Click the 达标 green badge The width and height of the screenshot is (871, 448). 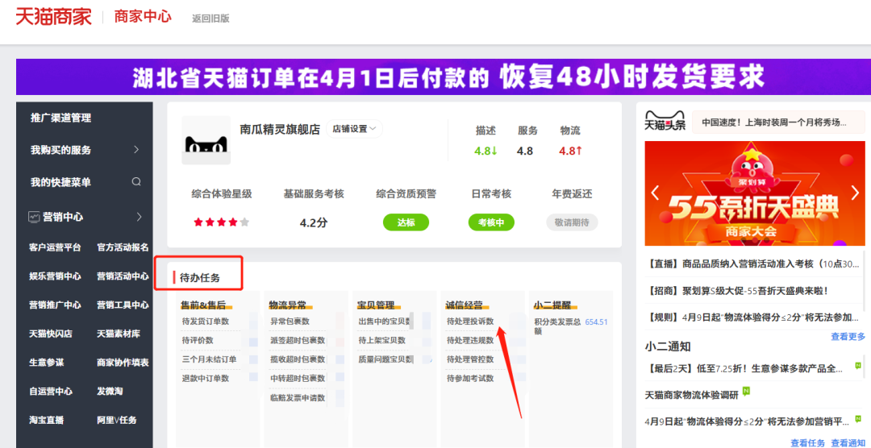406,222
